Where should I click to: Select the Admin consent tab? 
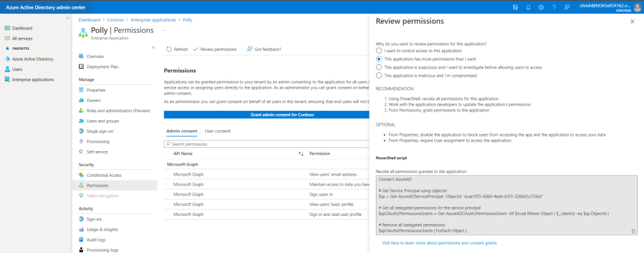[x=181, y=131]
